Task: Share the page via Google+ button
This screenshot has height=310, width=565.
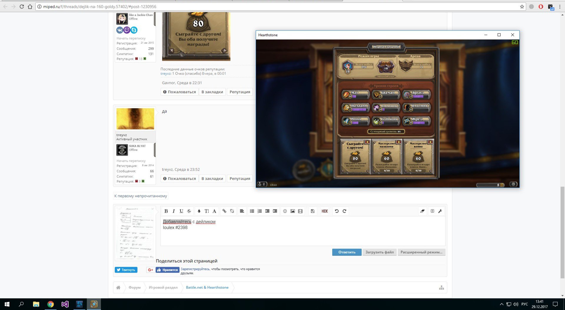Action: (x=150, y=270)
